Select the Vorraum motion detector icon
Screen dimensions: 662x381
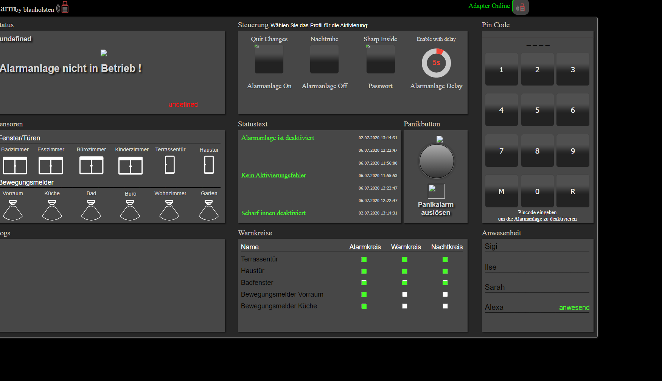[13, 210]
